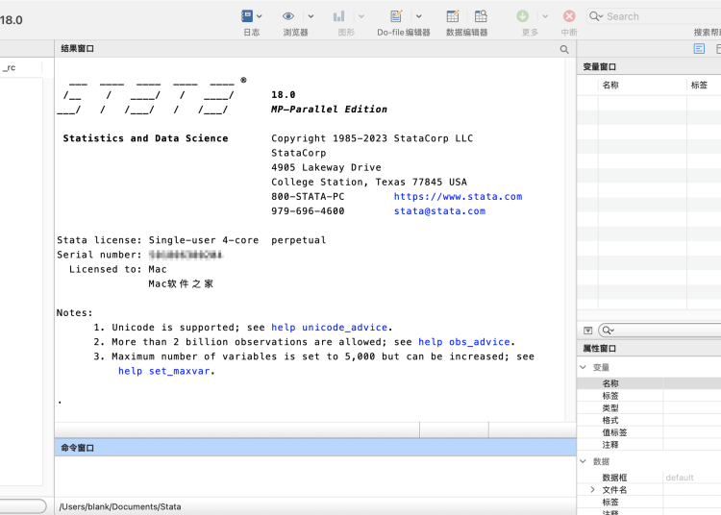The height and width of the screenshot is (515, 721).
Task: Open the 日志 (Log) toolbar icon
Action: (247, 15)
